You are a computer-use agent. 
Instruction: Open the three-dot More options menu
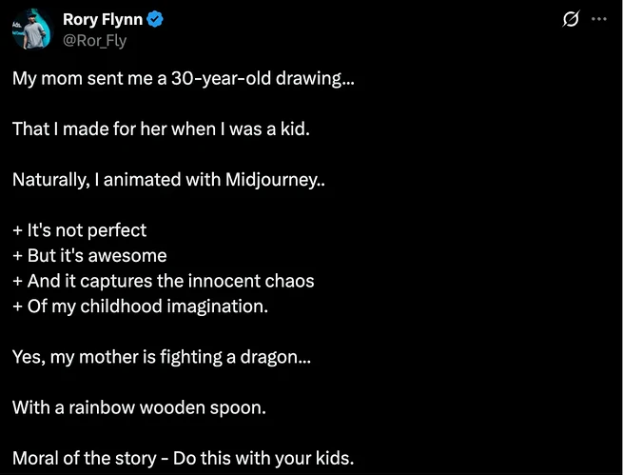599,19
